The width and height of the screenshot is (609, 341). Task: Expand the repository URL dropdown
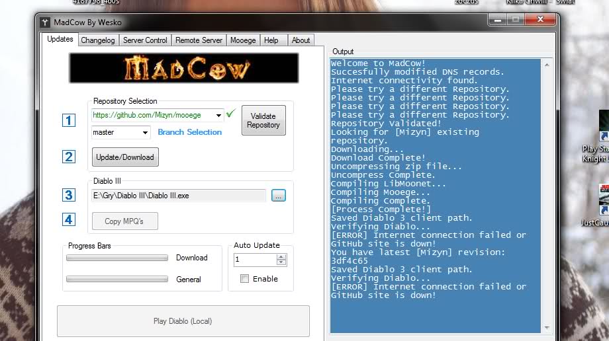point(219,116)
